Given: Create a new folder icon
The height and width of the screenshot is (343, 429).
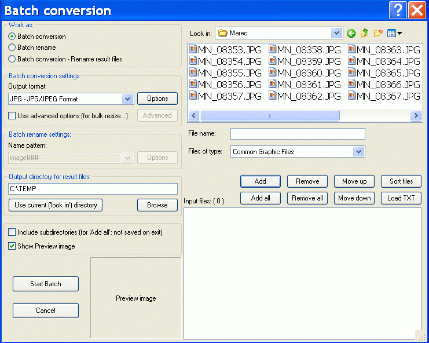Looking at the screenshot, I should (x=378, y=34).
